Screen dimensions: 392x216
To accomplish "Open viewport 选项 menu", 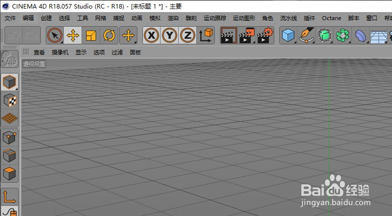I will [99, 52].
